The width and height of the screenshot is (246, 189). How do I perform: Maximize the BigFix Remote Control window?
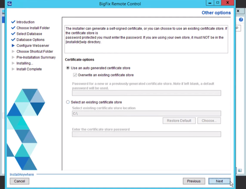click(x=218, y=3)
